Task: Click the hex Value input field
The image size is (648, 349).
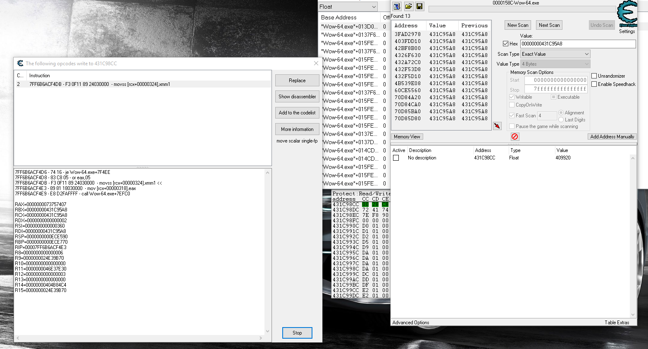Action: 578,44
